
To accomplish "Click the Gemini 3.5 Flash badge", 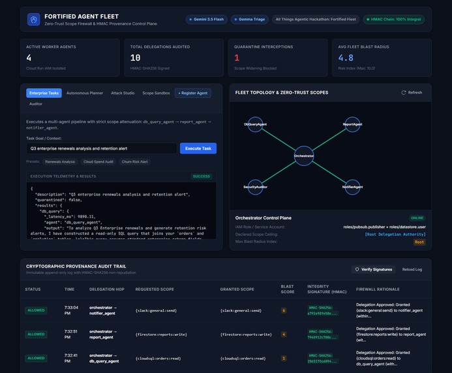I will point(206,20).
